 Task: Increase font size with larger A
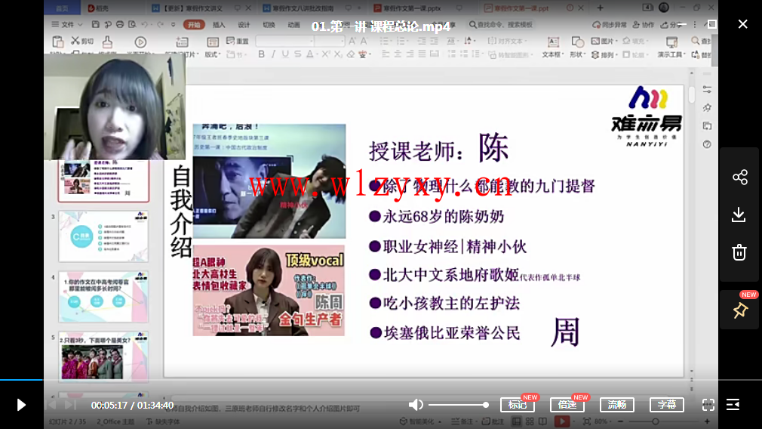click(352, 42)
